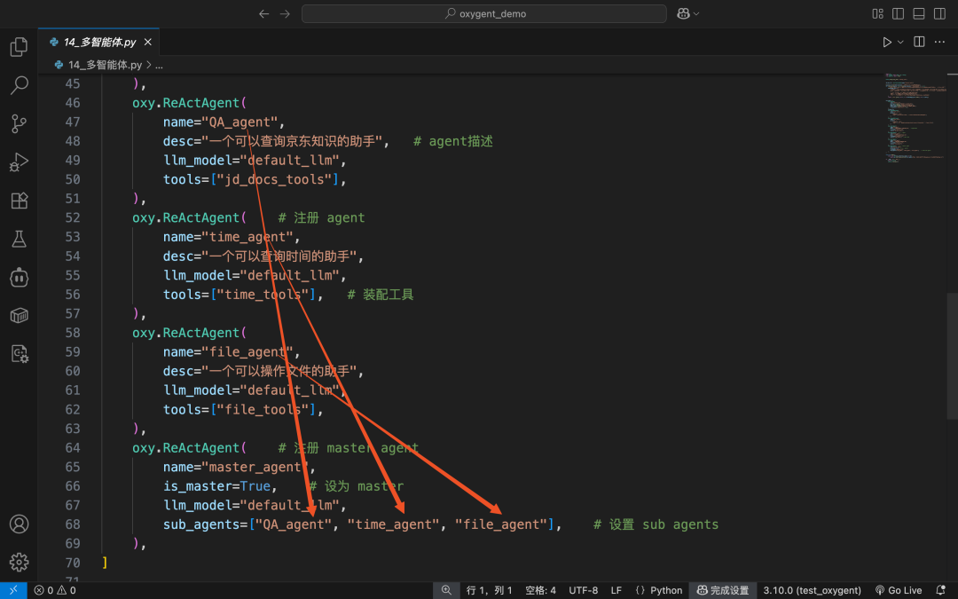
Task: Select the Python language mode in status bar
Action: [658, 590]
